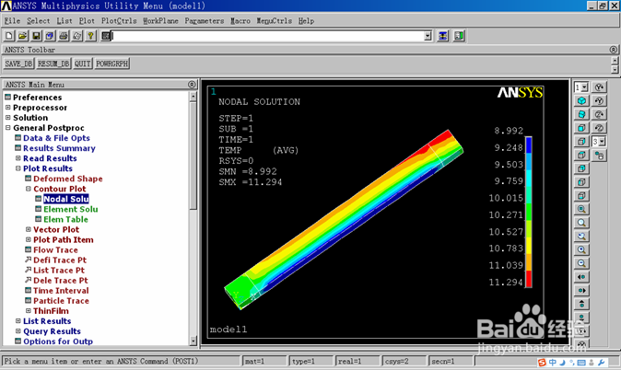Click the csys=2 status bar field

coord(404,361)
